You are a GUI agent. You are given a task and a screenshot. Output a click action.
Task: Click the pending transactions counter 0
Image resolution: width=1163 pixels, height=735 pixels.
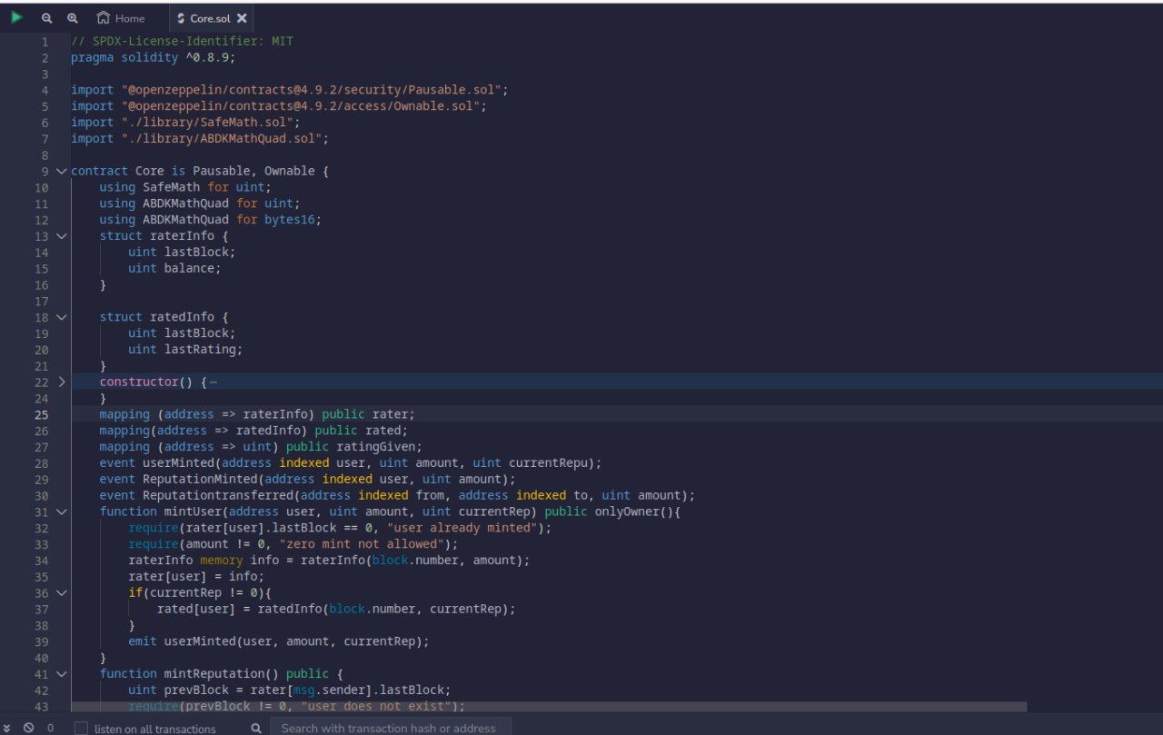tap(50, 728)
